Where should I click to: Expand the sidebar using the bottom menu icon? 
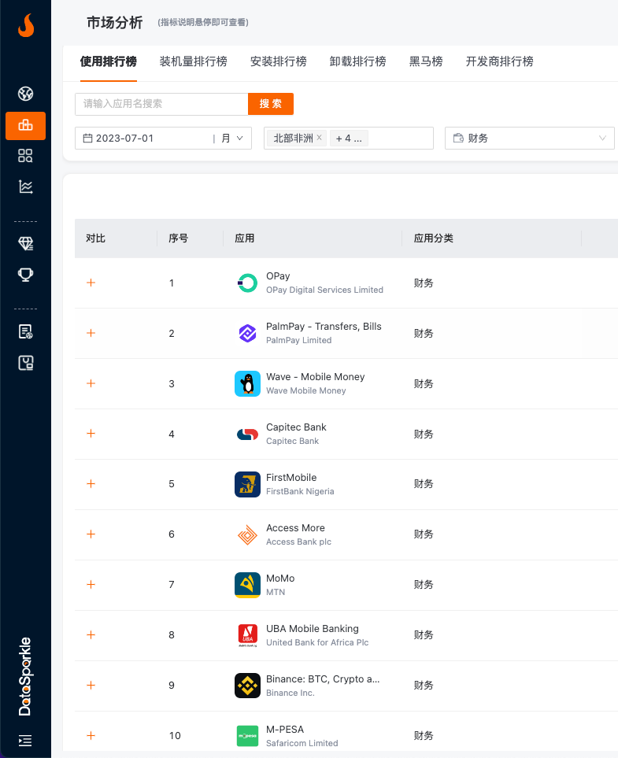(25, 740)
